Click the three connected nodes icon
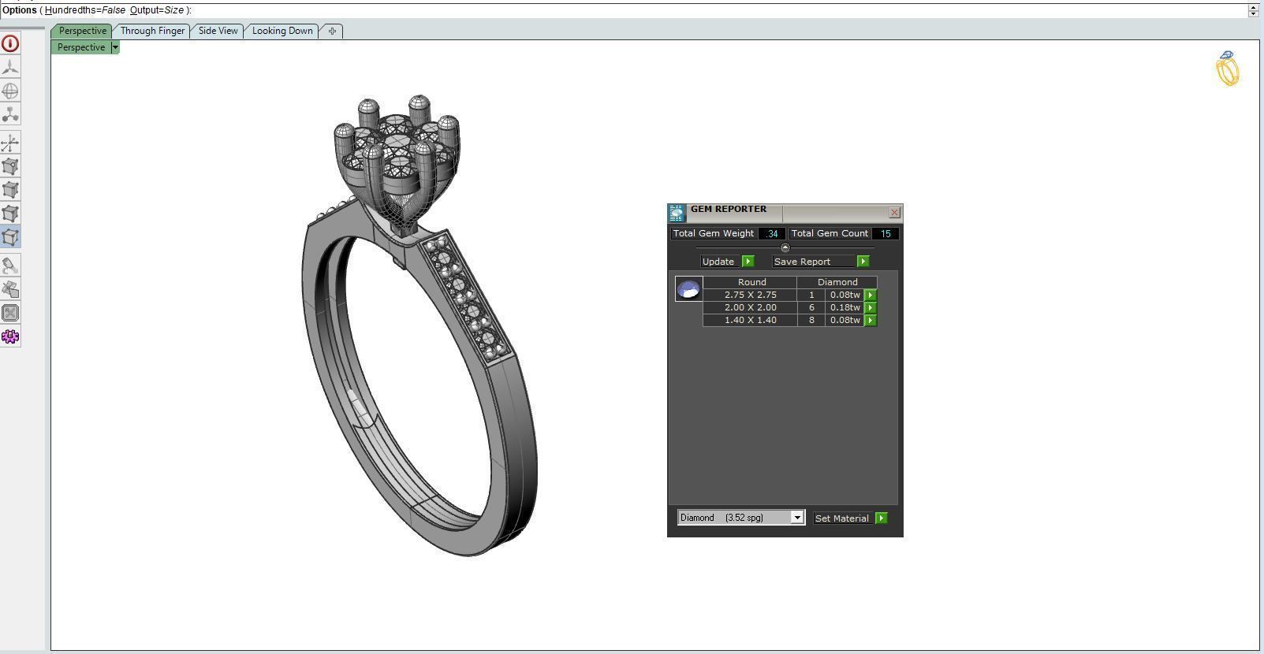 [x=10, y=115]
